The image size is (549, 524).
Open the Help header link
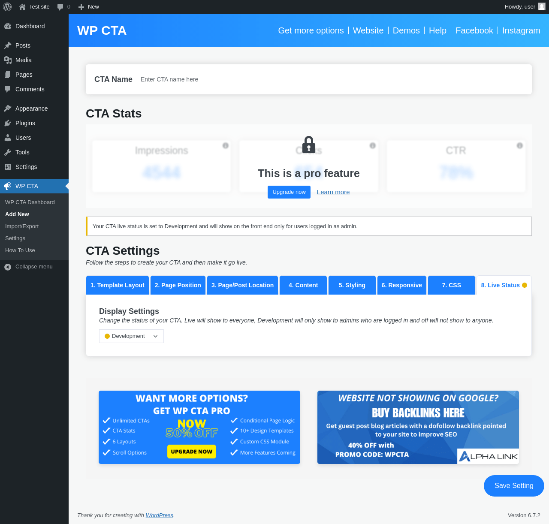coord(437,30)
